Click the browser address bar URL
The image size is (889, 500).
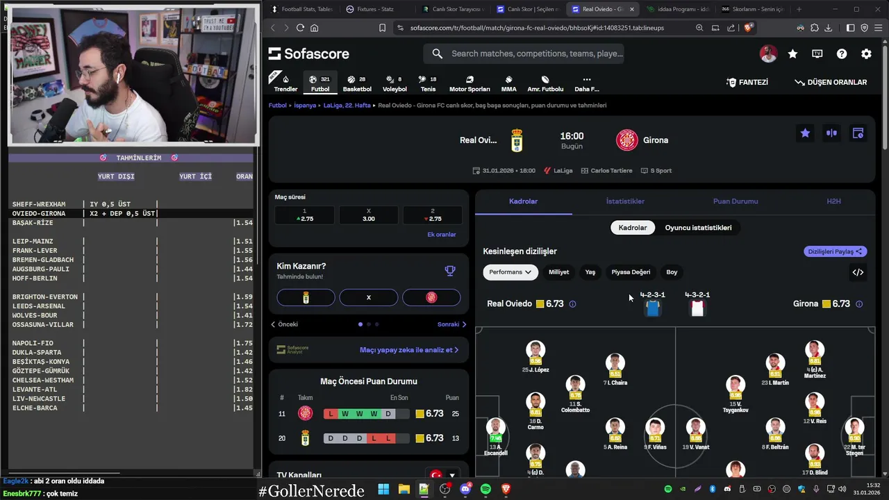[537, 28]
